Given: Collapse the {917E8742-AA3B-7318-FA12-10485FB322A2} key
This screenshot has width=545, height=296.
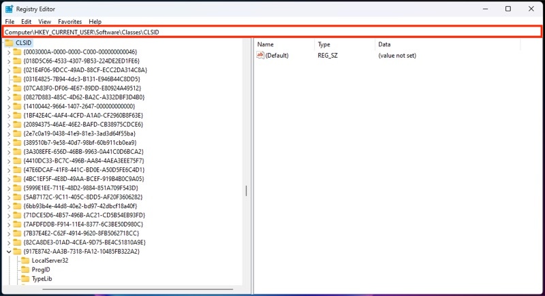Looking at the screenshot, I should [x=9, y=252].
